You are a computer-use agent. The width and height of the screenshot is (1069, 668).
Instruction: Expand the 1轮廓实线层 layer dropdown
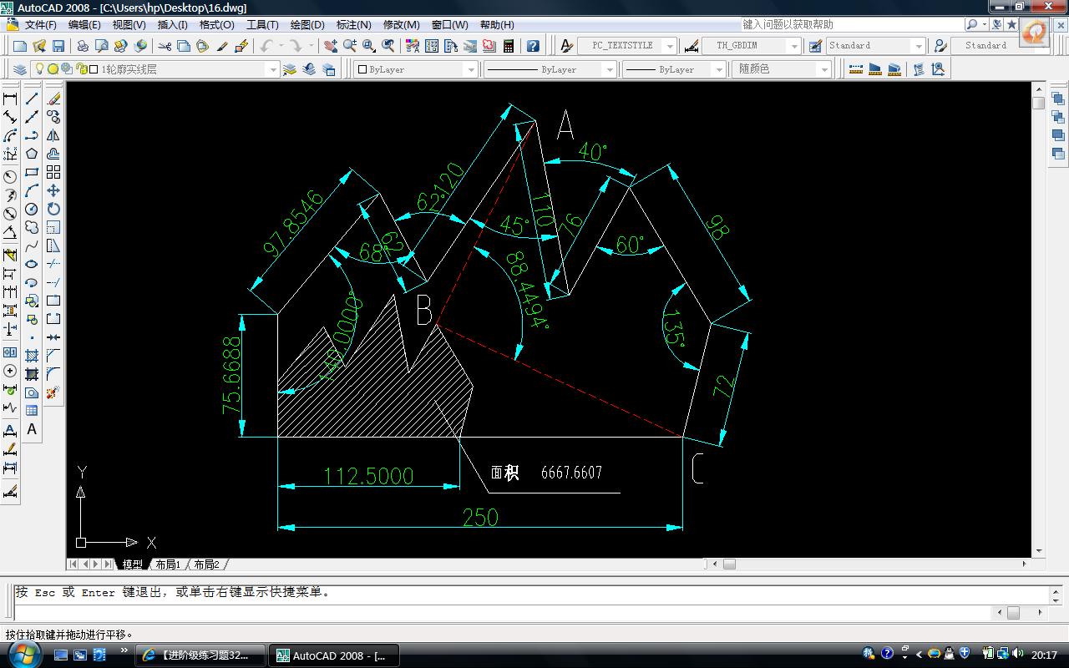pos(272,69)
